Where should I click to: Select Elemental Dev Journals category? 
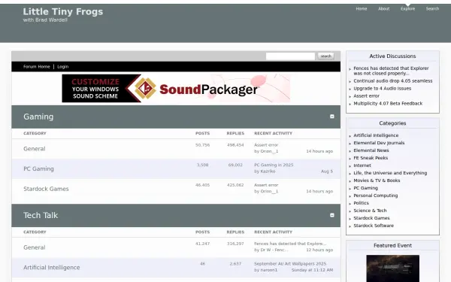[x=379, y=143]
